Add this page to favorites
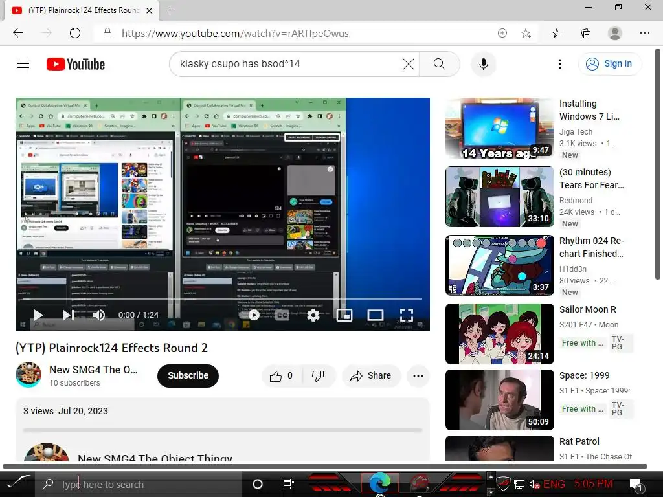The height and width of the screenshot is (497, 663). 526,34
